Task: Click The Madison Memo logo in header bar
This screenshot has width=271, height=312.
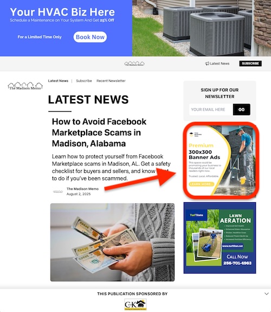Action: (x=134, y=64)
